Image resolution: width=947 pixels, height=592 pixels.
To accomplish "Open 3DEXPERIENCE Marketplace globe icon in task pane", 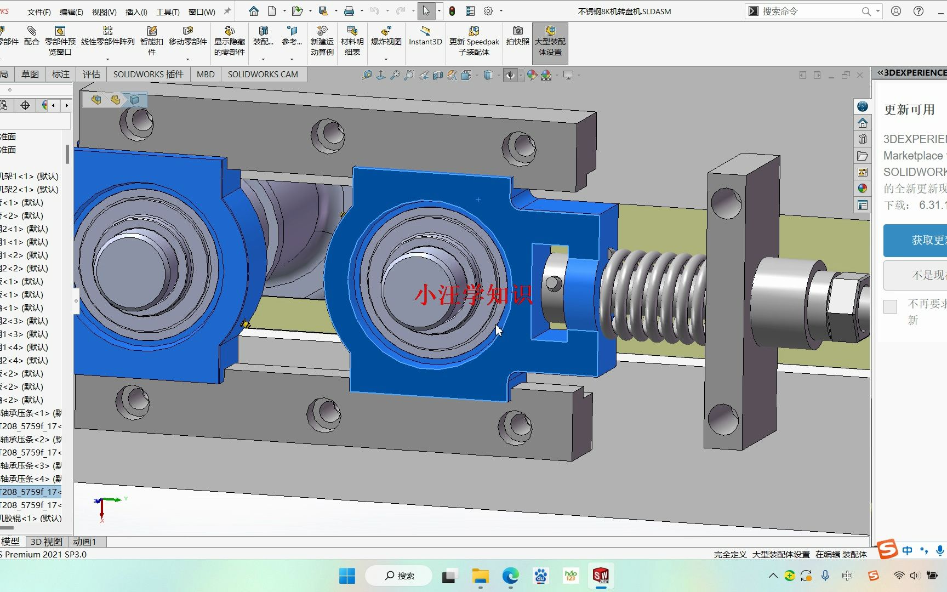I will [863, 106].
